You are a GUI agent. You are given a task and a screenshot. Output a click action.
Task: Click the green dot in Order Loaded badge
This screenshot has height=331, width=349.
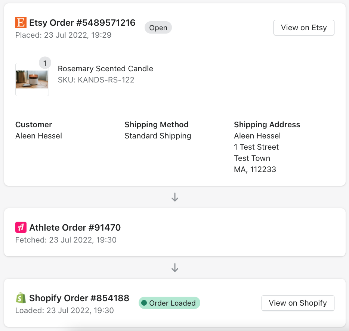(144, 303)
